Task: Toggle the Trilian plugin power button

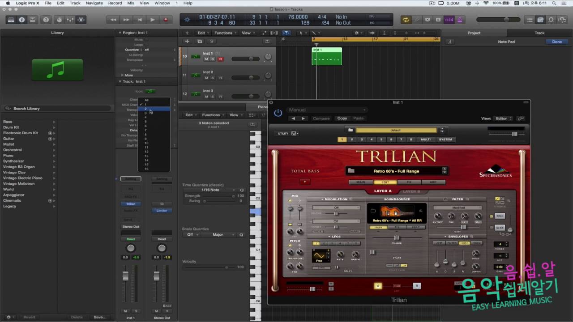Action: coord(278,113)
